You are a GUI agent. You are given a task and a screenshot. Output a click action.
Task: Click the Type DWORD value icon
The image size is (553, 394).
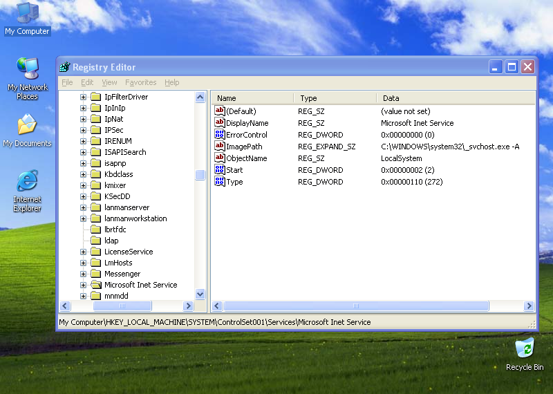coord(220,182)
